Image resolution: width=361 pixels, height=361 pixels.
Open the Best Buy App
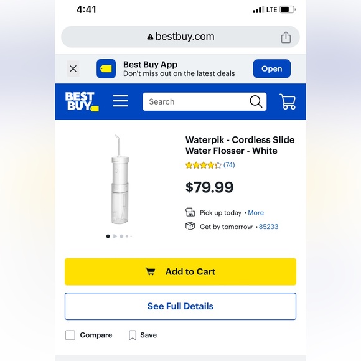271,68
